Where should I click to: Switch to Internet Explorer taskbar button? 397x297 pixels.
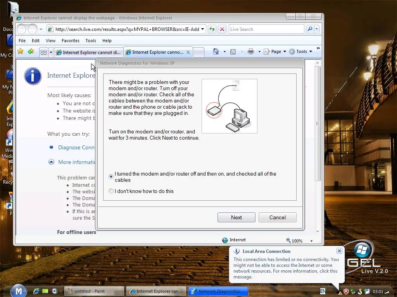coord(156,291)
